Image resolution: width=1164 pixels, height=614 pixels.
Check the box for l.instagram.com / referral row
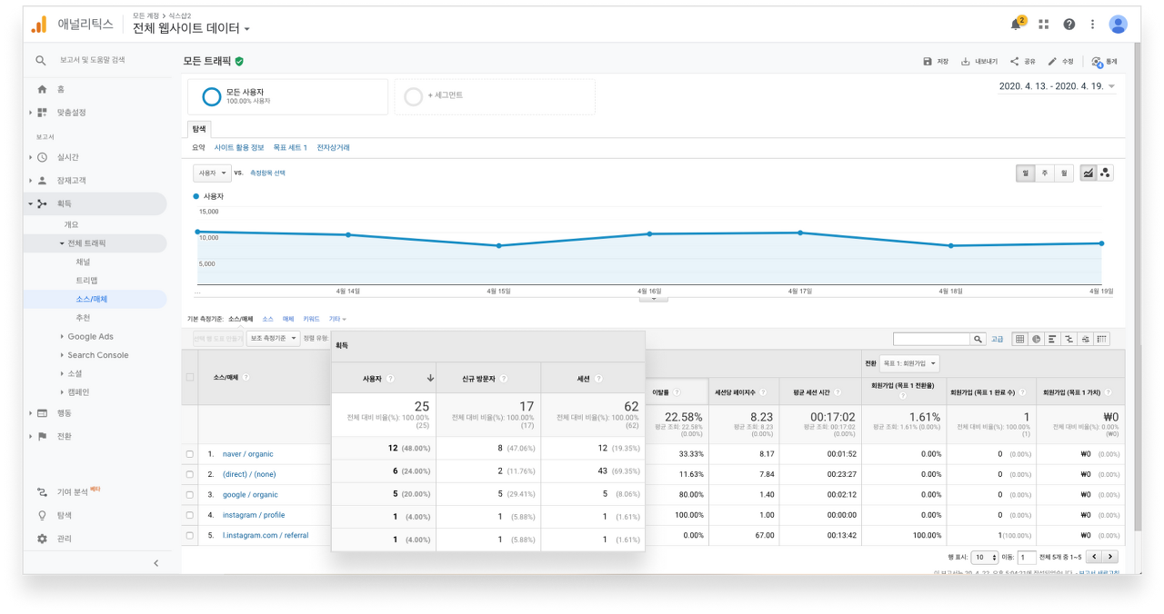point(190,536)
